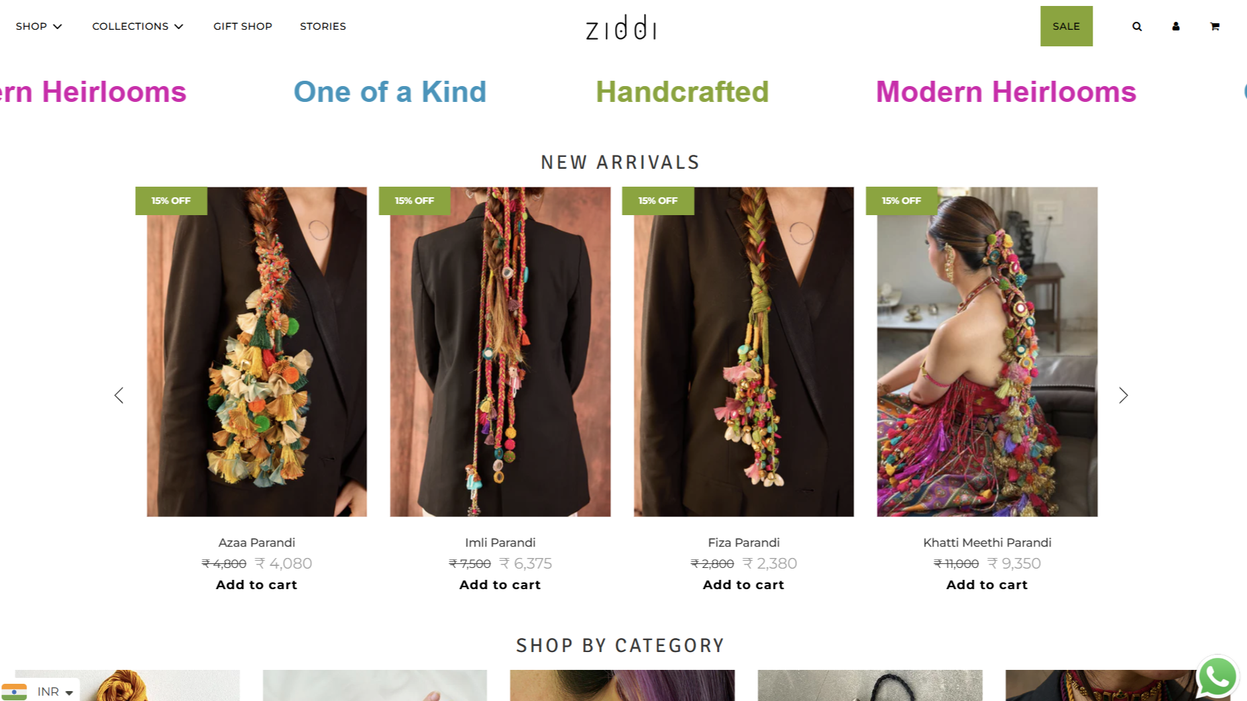Open the Fiza Parandi product link

[x=743, y=543]
